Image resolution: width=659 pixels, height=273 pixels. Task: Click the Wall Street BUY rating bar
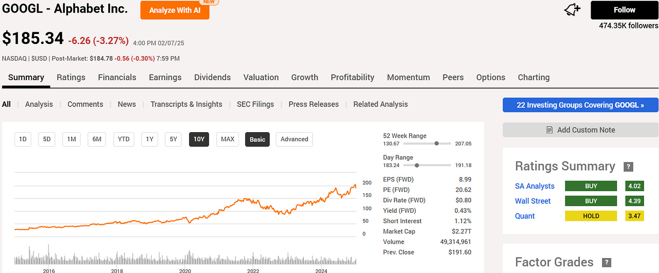coord(591,201)
